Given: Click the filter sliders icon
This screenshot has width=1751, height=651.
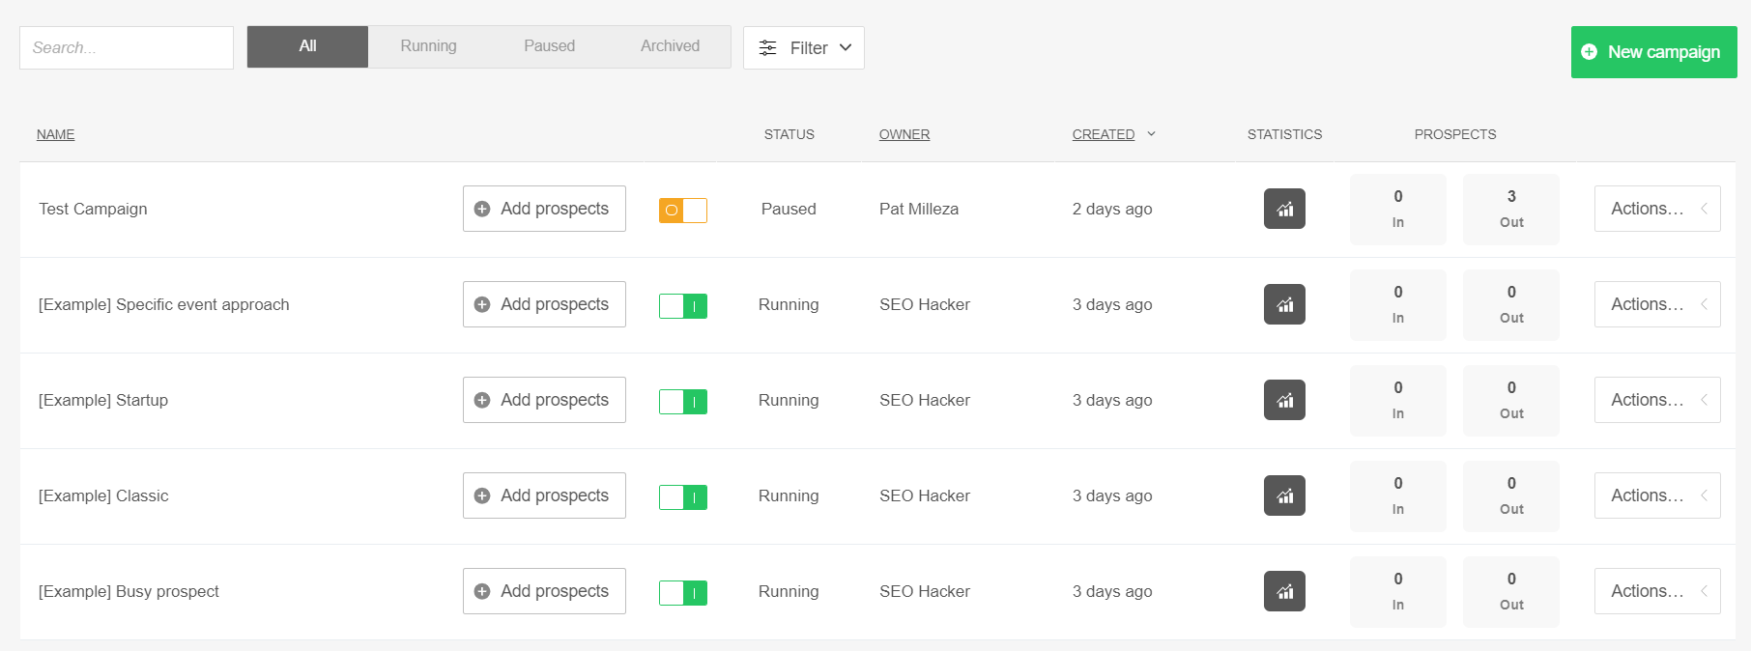Looking at the screenshot, I should (767, 48).
